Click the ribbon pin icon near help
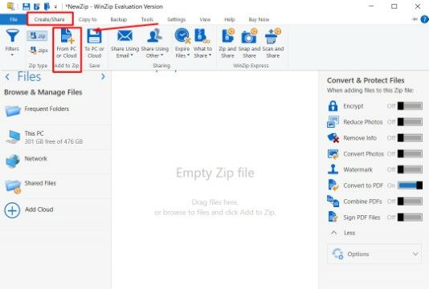Image resolution: width=429 pixels, height=289 pixels. tap(415, 19)
